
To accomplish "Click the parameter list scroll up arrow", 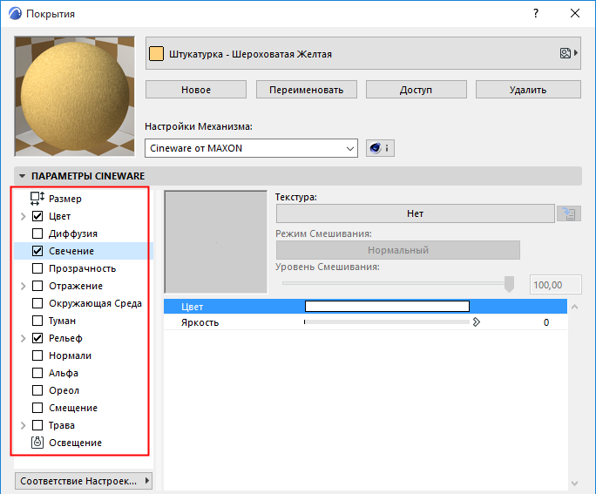I will click(x=575, y=307).
